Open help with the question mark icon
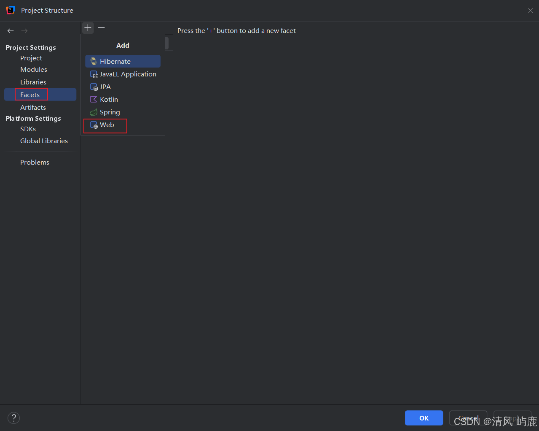539x431 pixels. pyautogui.click(x=13, y=418)
